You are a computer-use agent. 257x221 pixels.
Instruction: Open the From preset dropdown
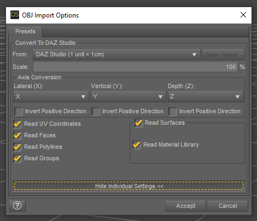116,54
